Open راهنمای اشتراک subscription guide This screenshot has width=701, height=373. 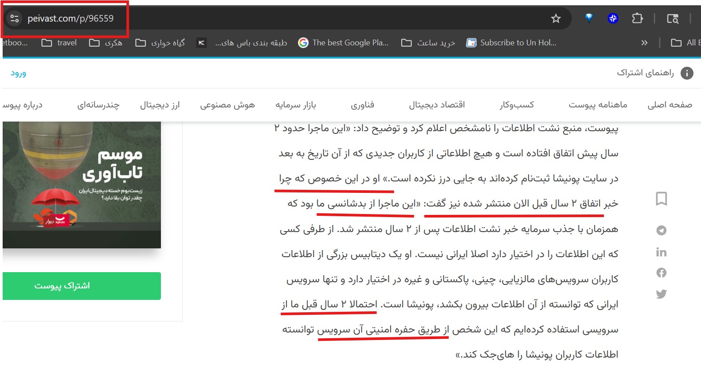point(645,73)
